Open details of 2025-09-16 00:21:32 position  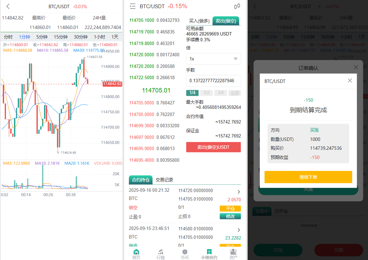pos(239,192)
